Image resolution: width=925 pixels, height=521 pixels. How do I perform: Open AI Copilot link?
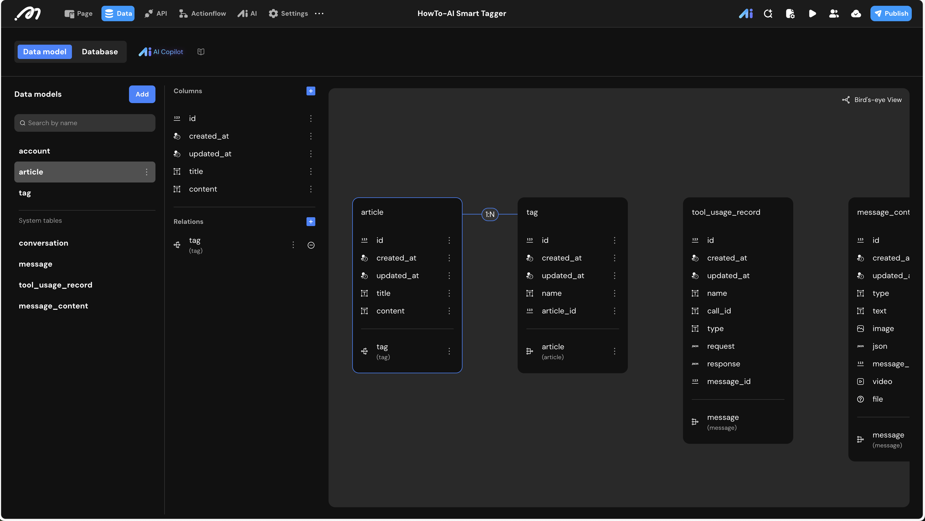coord(161,52)
